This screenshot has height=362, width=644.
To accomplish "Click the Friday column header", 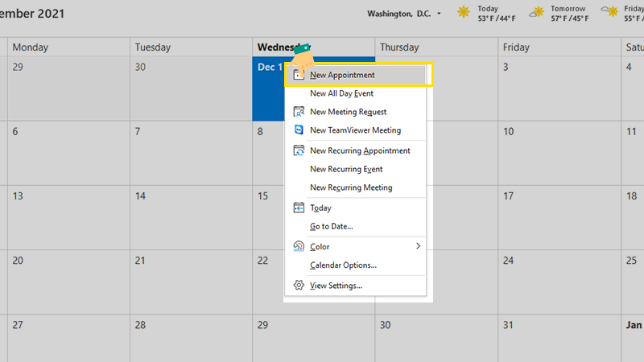I will [x=559, y=47].
